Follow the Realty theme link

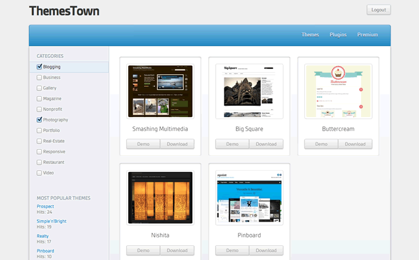pos(43,236)
